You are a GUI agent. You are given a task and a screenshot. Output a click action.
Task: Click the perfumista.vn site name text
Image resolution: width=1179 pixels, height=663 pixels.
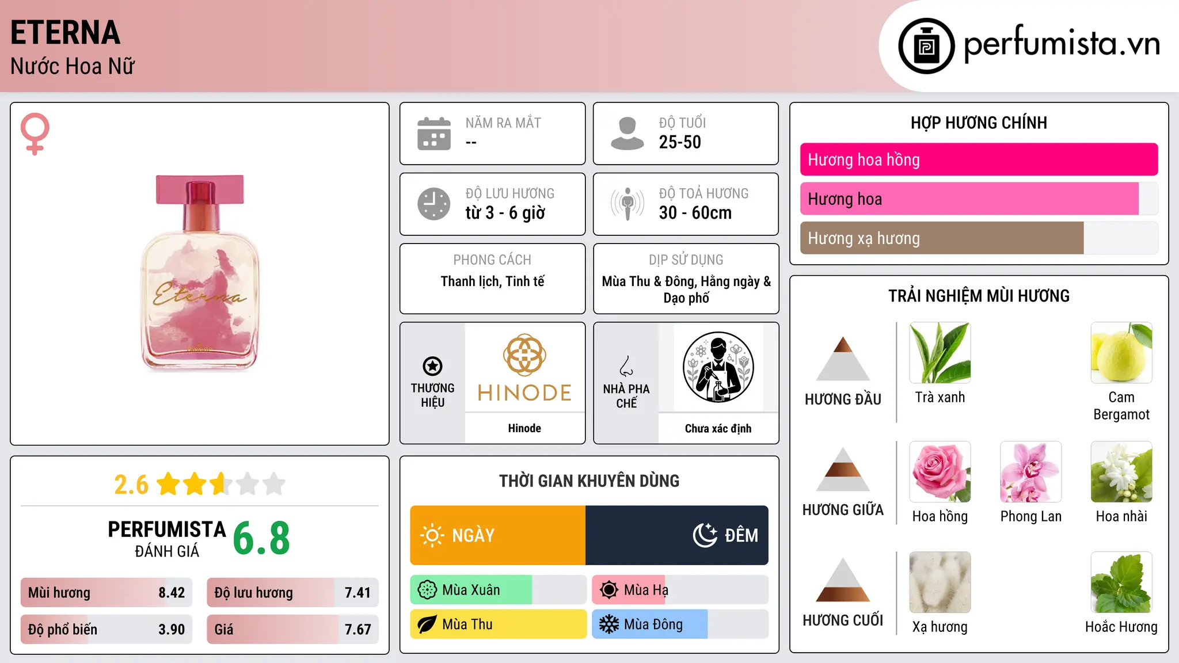click(1062, 43)
